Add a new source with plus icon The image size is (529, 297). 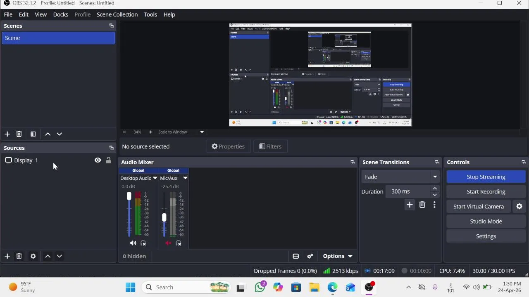point(7,256)
